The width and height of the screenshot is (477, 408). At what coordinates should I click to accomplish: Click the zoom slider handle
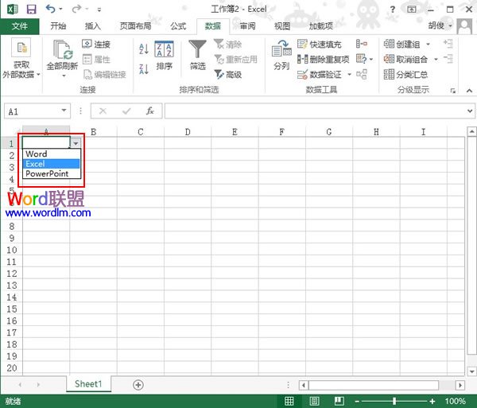[394, 402]
